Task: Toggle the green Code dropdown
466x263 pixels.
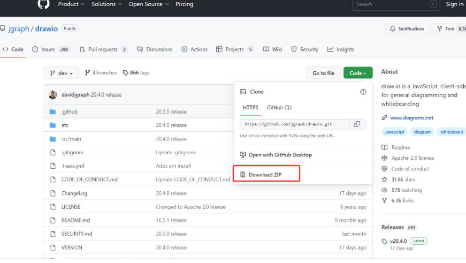Action: (358, 73)
